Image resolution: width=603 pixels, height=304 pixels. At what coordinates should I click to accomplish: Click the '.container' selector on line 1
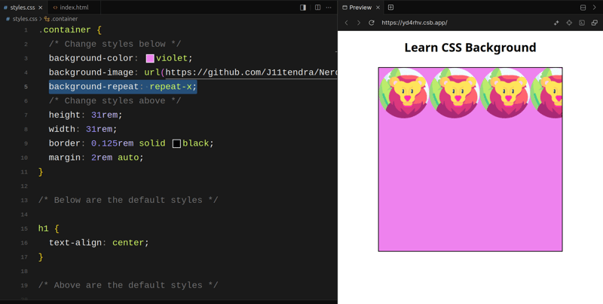coord(65,29)
